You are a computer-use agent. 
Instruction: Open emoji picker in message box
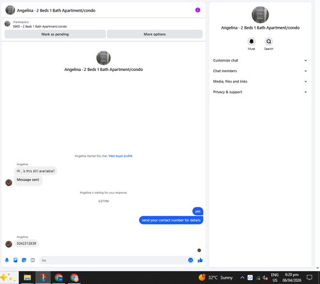pos(191,260)
